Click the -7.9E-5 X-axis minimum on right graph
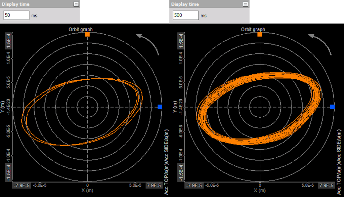The width and height of the screenshot is (344, 197). (194, 186)
